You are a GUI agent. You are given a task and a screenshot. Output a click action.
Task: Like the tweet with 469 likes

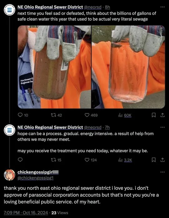point(87,115)
